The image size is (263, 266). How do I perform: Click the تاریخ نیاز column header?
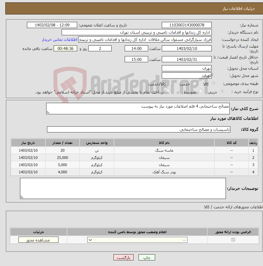coord(28,143)
